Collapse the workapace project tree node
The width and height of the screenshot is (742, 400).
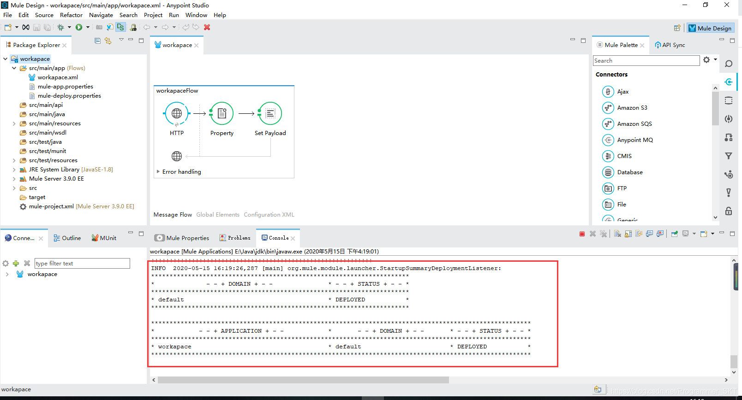(x=6, y=59)
